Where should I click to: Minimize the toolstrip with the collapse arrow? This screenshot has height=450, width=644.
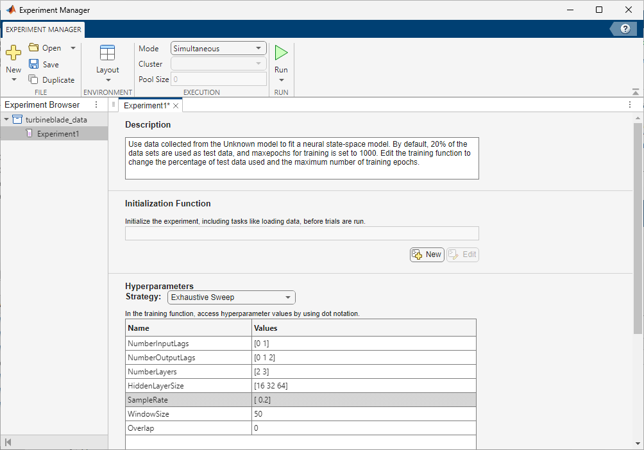click(x=636, y=91)
